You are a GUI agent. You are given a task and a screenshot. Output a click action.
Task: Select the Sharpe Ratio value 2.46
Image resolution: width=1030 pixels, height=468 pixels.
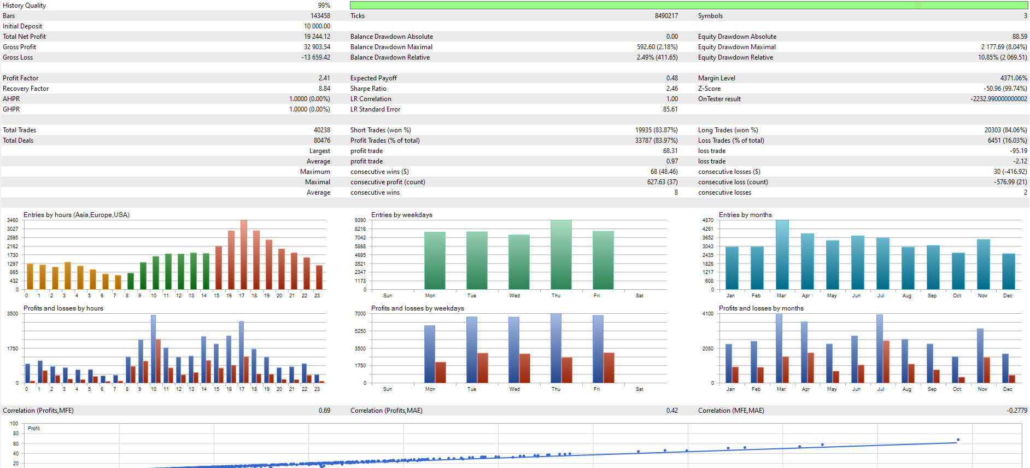coord(672,89)
